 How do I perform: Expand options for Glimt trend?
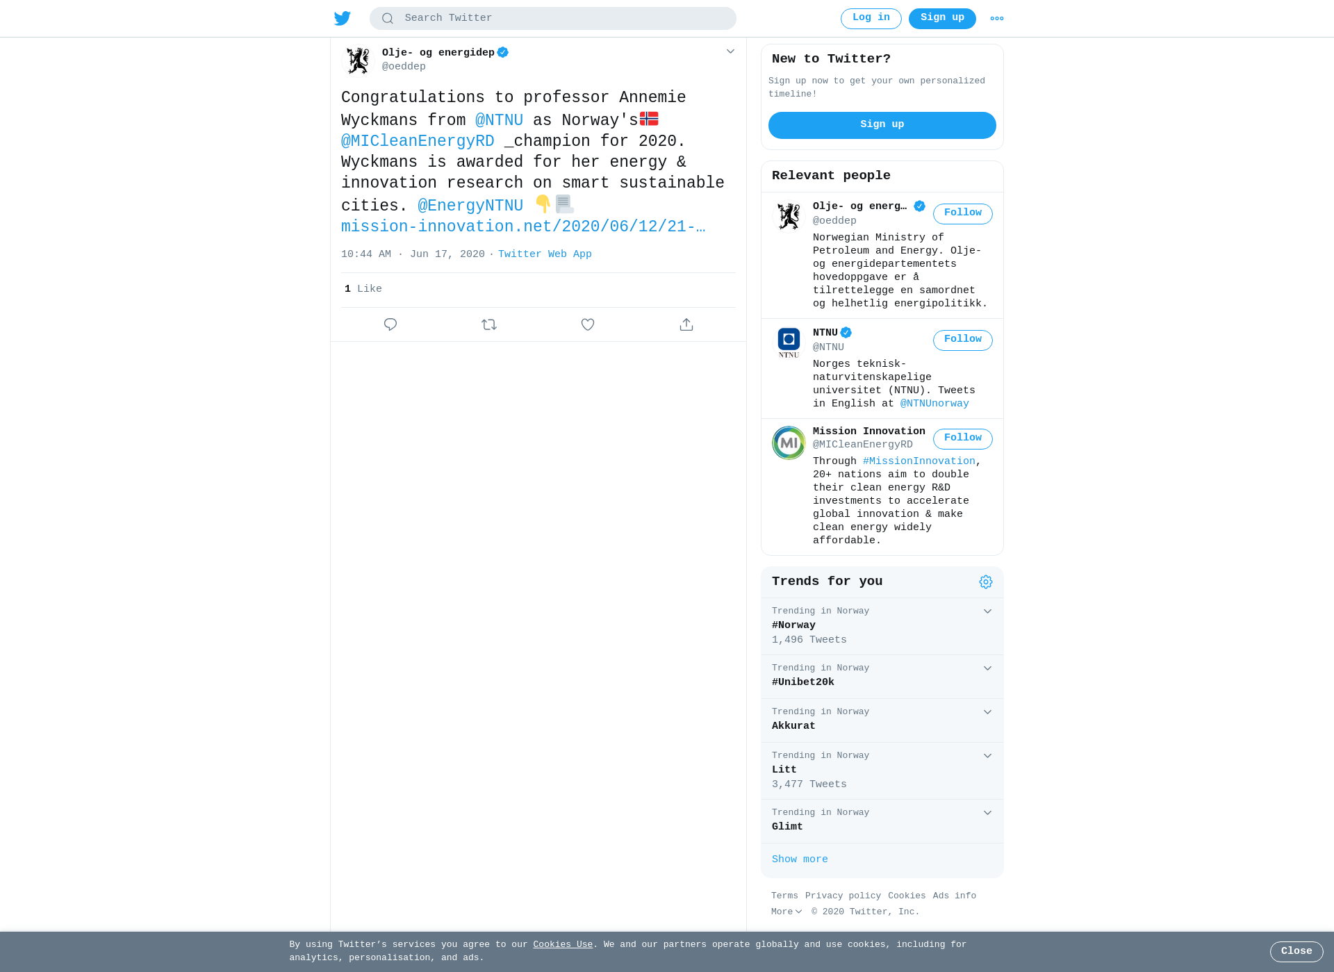tap(987, 813)
